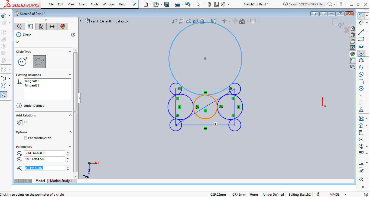Click Zoom to Fit icon
Viewport: 370px width, 197px height.
pyautogui.click(x=174, y=21)
